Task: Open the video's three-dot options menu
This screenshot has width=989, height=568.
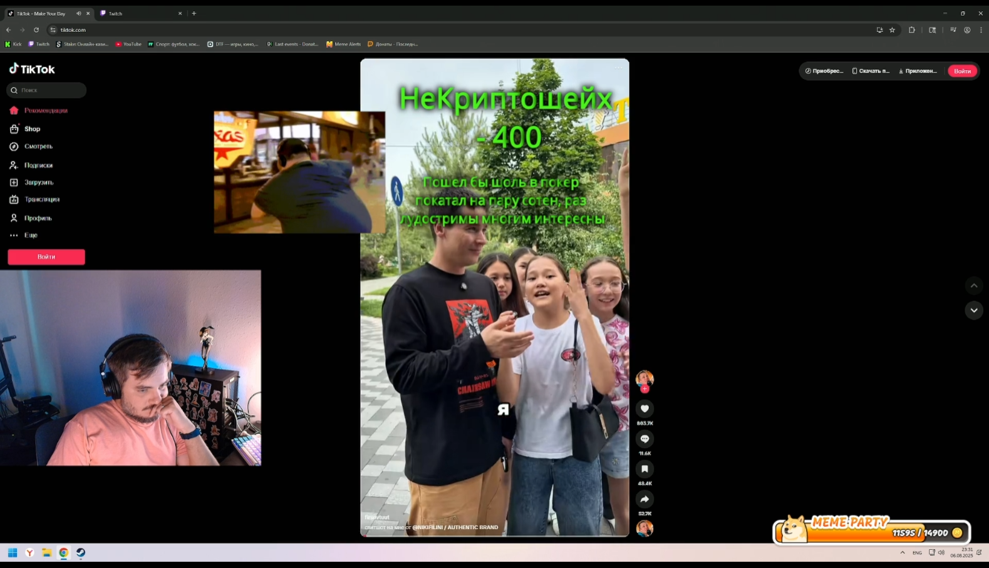Action: (x=619, y=67)
